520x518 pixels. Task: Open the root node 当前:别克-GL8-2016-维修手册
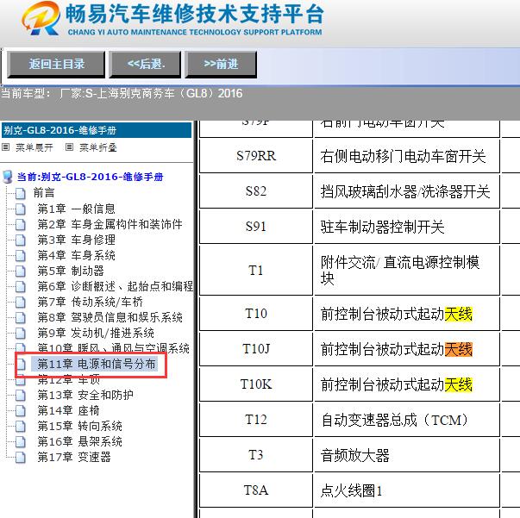click(91, 177)
